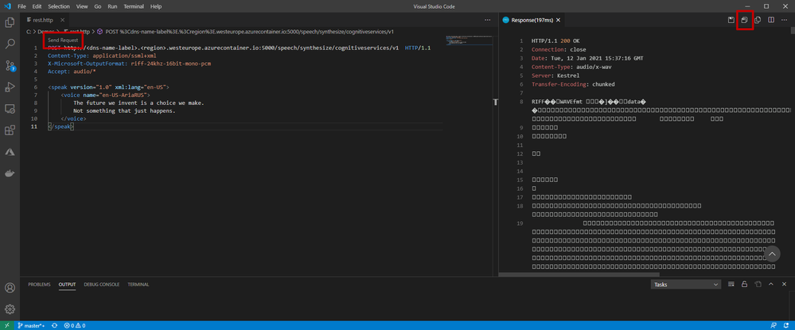
Task: Open the POST request breadcrumb symbol
Action: tap(245, 32)
